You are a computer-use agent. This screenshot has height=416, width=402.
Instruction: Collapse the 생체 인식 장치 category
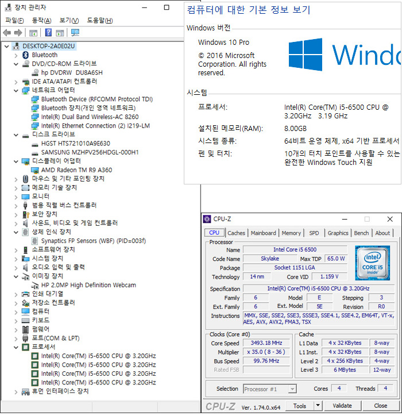(x=16, y=232)
